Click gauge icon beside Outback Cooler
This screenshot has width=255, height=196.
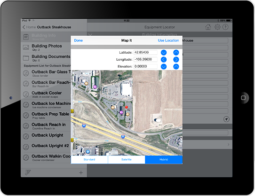click(x=26, y=94)
